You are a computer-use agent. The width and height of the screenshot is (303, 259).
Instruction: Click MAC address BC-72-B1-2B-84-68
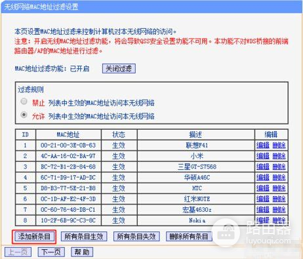click(68, 167)
